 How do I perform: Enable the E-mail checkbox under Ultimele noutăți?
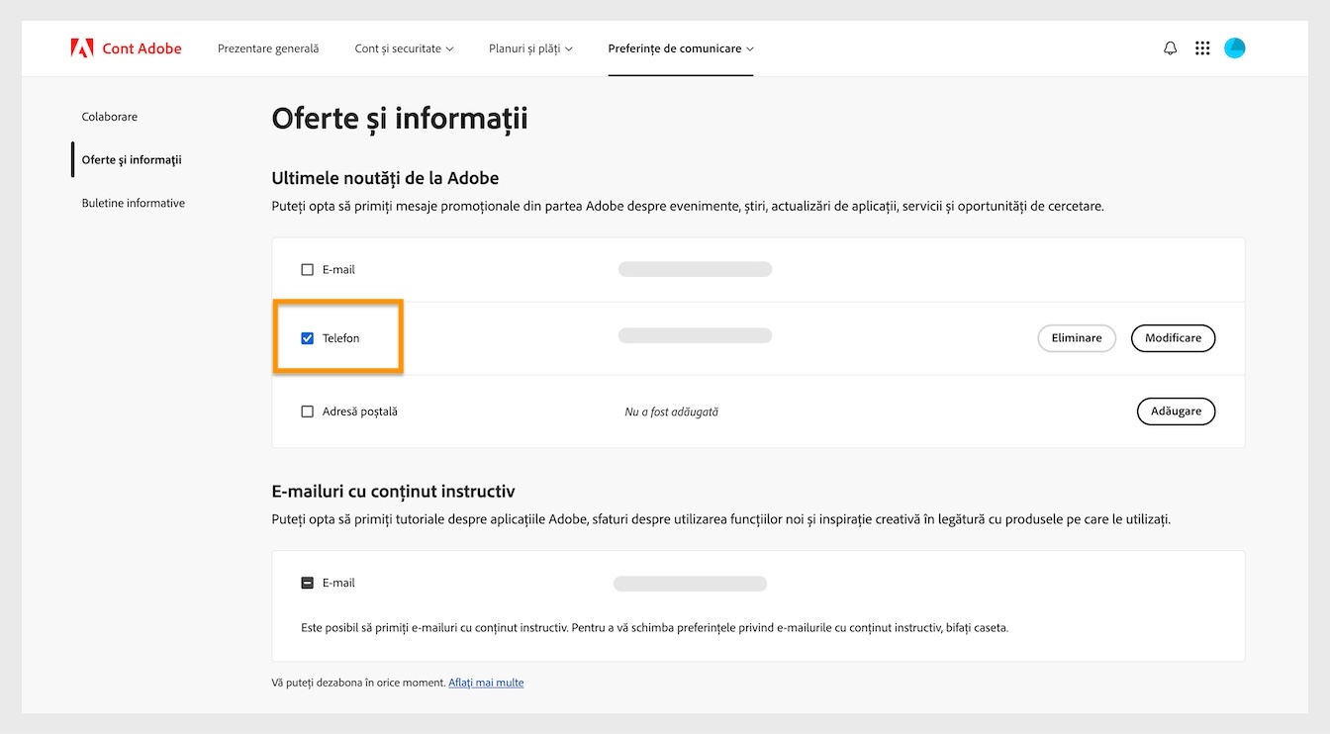pos(307,268)
